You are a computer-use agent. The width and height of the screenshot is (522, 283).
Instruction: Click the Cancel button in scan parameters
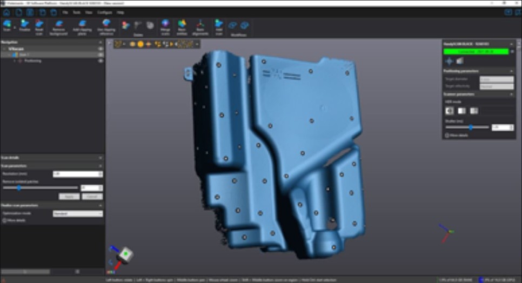91,197
